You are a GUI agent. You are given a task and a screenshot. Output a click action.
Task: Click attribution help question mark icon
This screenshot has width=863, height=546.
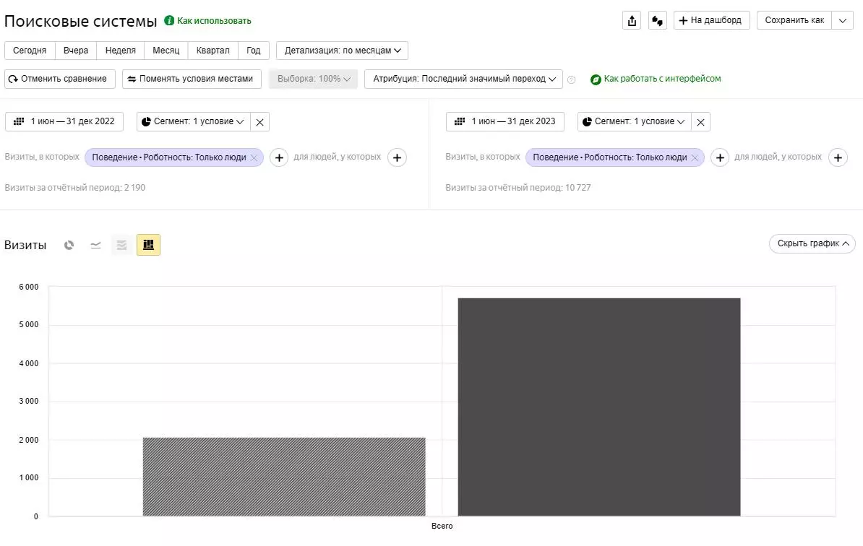572,79
